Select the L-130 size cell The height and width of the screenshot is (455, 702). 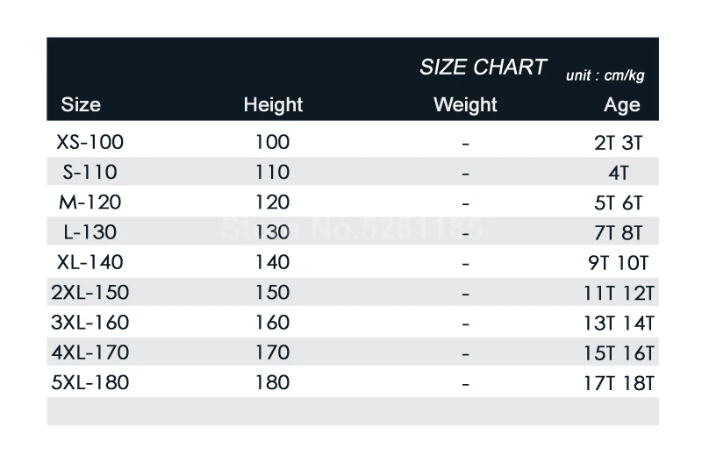[x=90, y=232]
